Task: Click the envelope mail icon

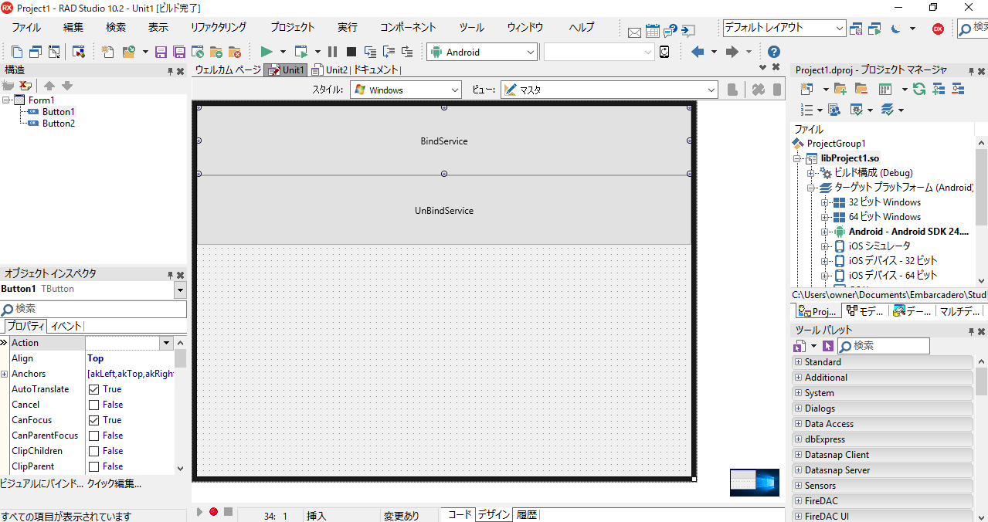Action: click(634, 32)
